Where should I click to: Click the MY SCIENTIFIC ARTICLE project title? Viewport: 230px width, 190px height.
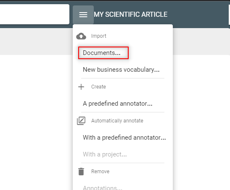(130, 15)
